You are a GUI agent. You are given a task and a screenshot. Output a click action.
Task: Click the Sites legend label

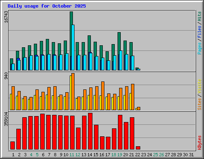pyautogui.click(x=200, y=104)
